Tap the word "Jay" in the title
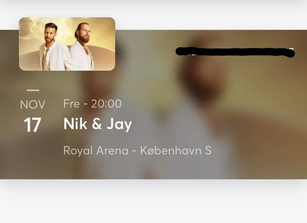 119,125
